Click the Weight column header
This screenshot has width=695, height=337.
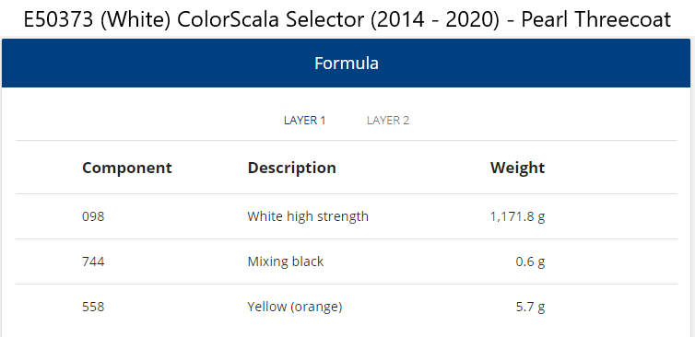517,168
